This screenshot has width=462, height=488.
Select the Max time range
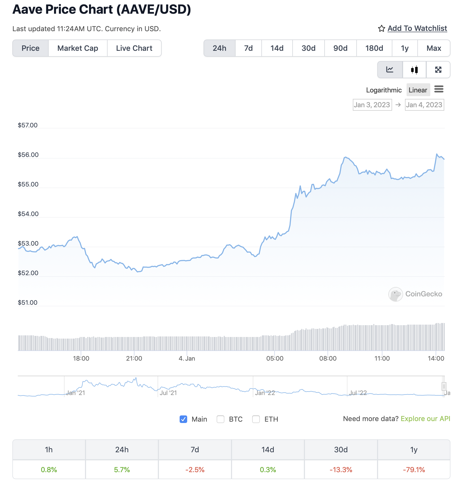[433, 48]
